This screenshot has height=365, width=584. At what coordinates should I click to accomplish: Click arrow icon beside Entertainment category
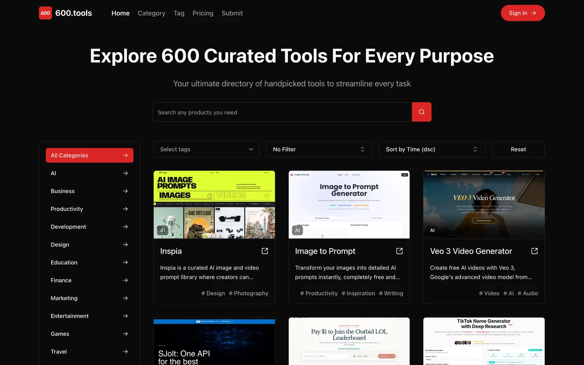125,316
